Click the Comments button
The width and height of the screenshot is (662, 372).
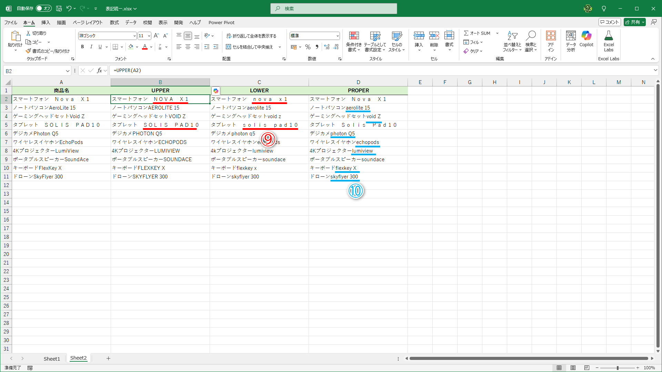point(610,22)
